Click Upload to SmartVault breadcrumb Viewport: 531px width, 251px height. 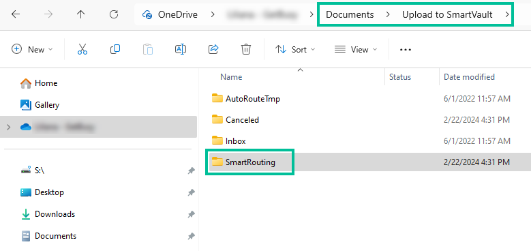coord(447,14)
